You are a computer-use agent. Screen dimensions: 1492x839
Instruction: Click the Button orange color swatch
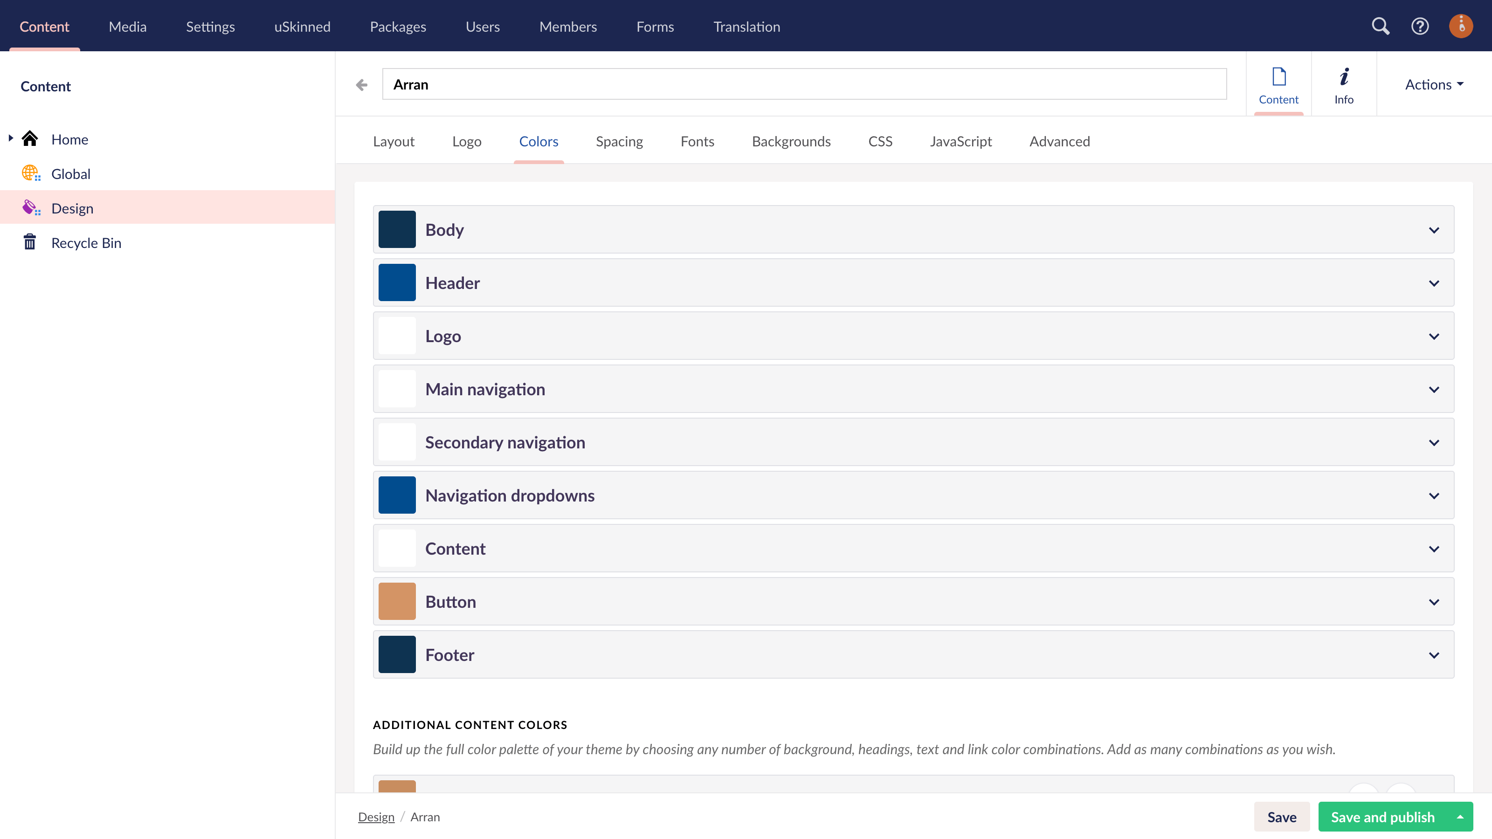pos(397,601)
